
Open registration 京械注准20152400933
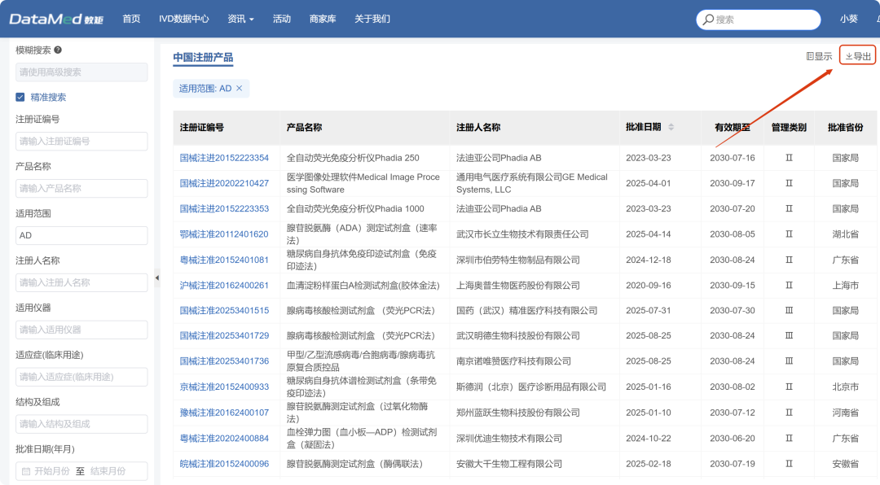(x=224, y=387)
